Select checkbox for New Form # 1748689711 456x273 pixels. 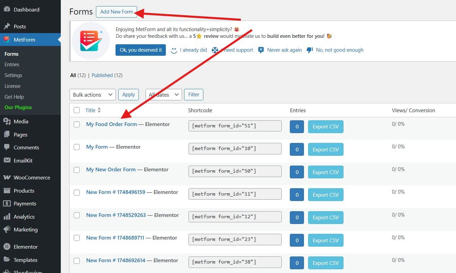[77, 238]
